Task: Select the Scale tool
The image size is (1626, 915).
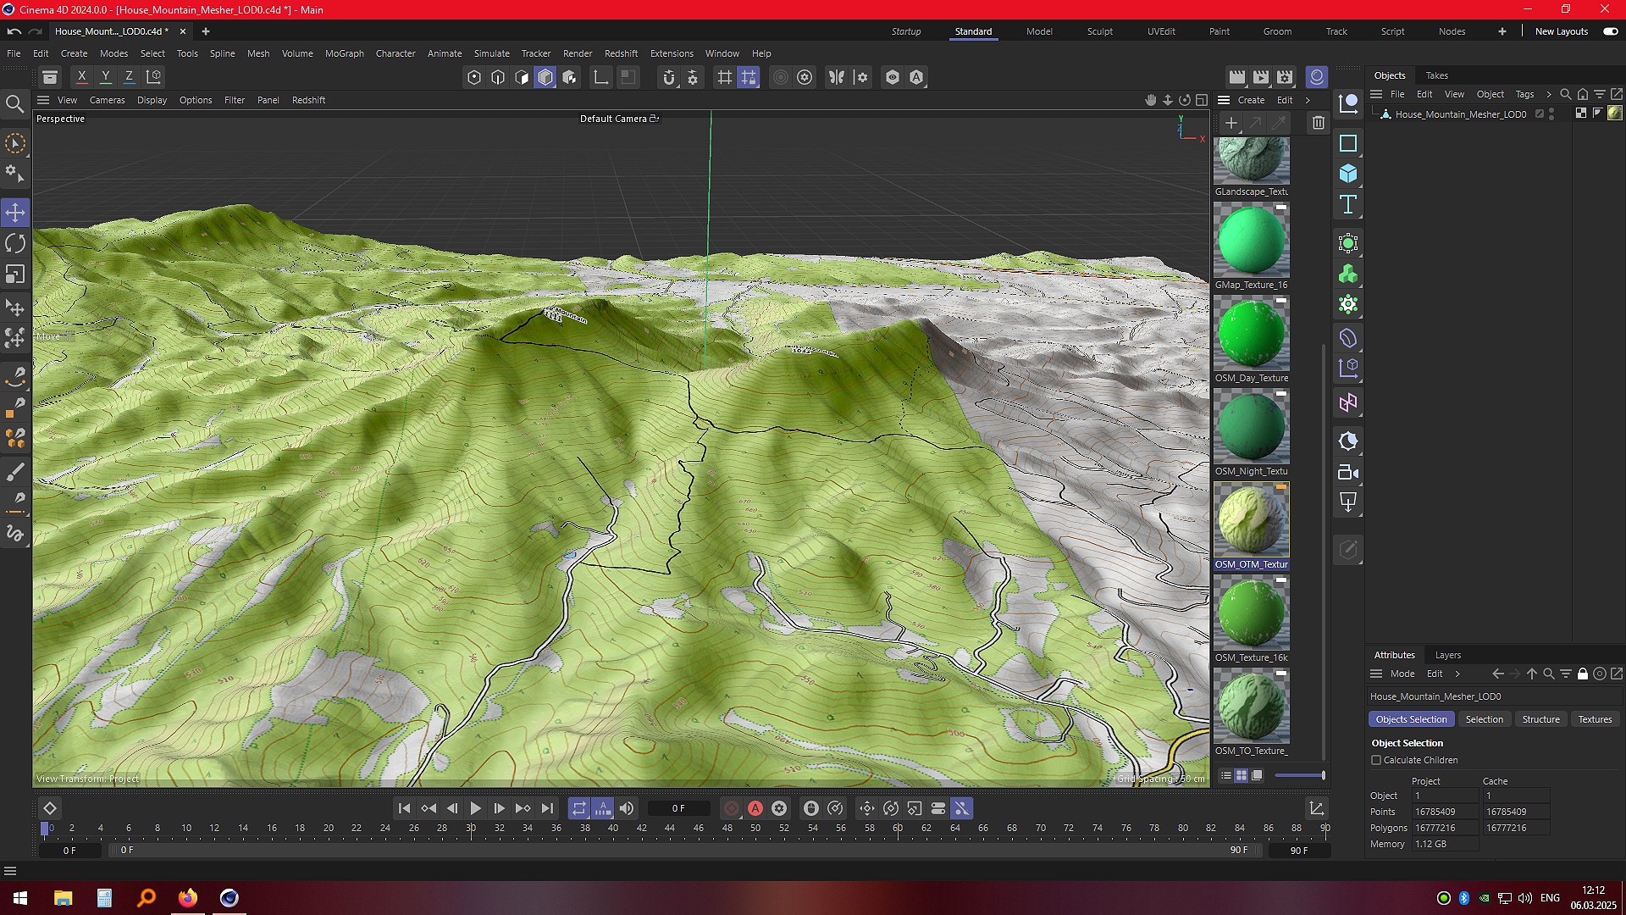Action: (x=15, y=274)
